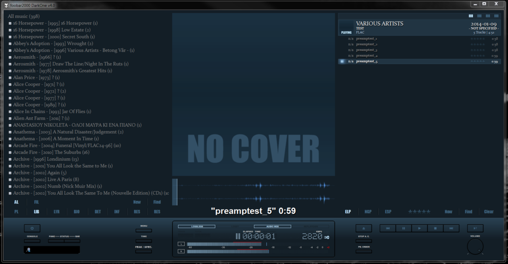Image resolution: width=508 pixels, height=264 pixels.
Task: Click the power button above CONSOLE
Action: (32, 228)
